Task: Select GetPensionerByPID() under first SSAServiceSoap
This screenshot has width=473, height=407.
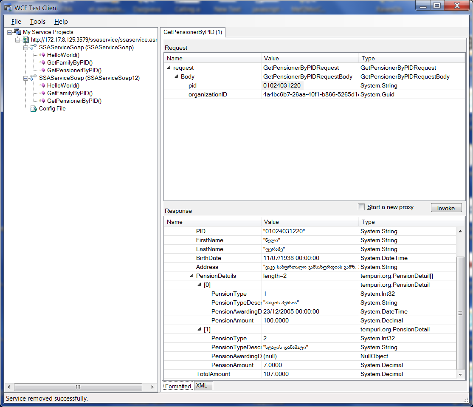Action: pyautogui.click(x=74, y=70)
